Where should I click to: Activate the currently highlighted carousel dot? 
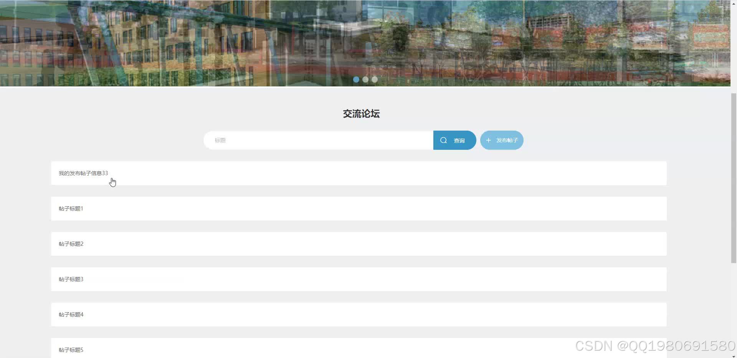(x=356, y=80)
